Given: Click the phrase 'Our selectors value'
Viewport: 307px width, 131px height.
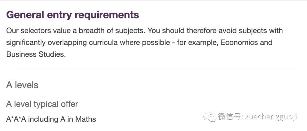Looking at the screenshot, I should pos(39,31).
